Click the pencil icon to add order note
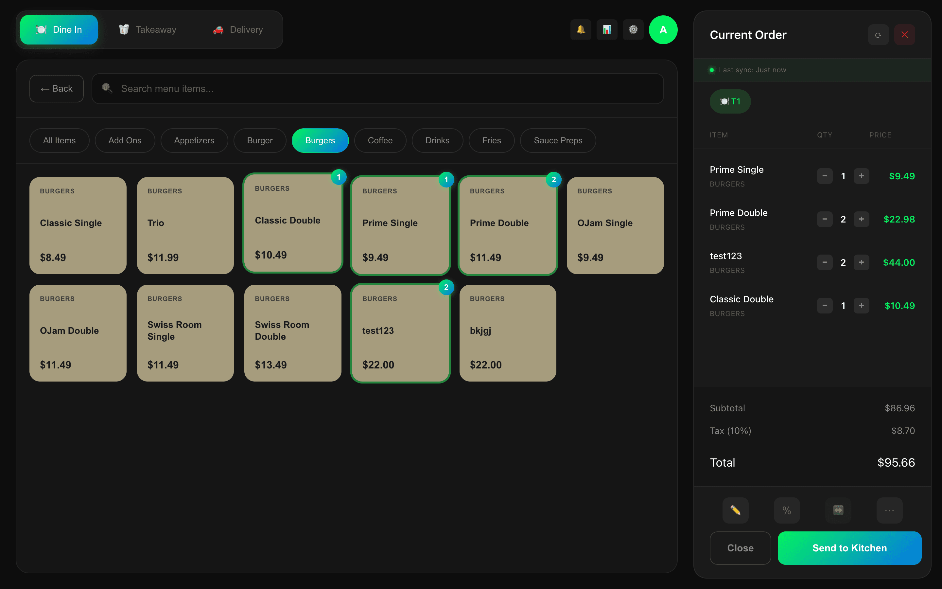The image size is (942, 589). [736, 510]
